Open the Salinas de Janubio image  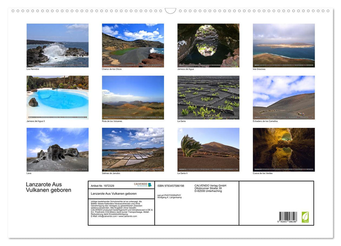pyautogui.click(x=133, y=149)
